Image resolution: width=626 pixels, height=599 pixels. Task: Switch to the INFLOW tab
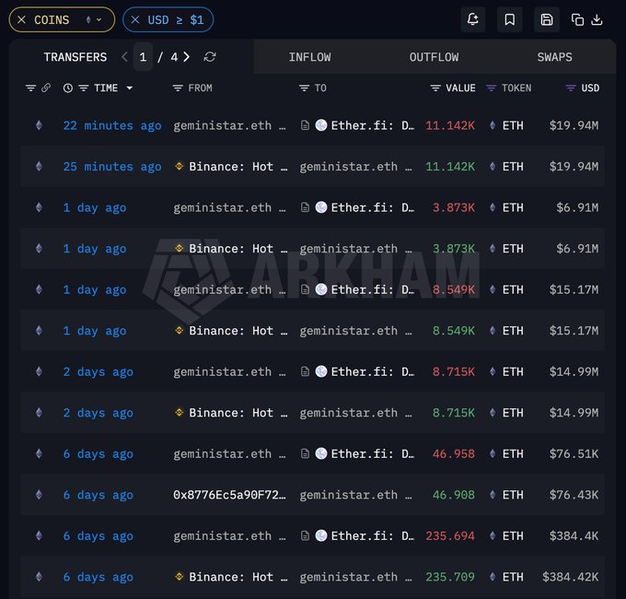click(x=310, y=57)
